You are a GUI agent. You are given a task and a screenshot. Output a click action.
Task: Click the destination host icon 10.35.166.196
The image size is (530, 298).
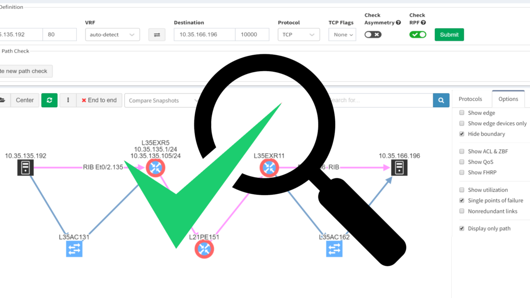click(399, 168)
